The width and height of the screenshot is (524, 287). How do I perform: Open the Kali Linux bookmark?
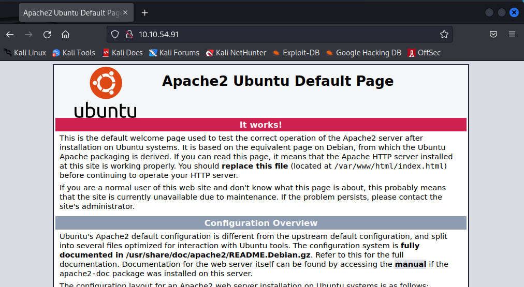[25, 53]
